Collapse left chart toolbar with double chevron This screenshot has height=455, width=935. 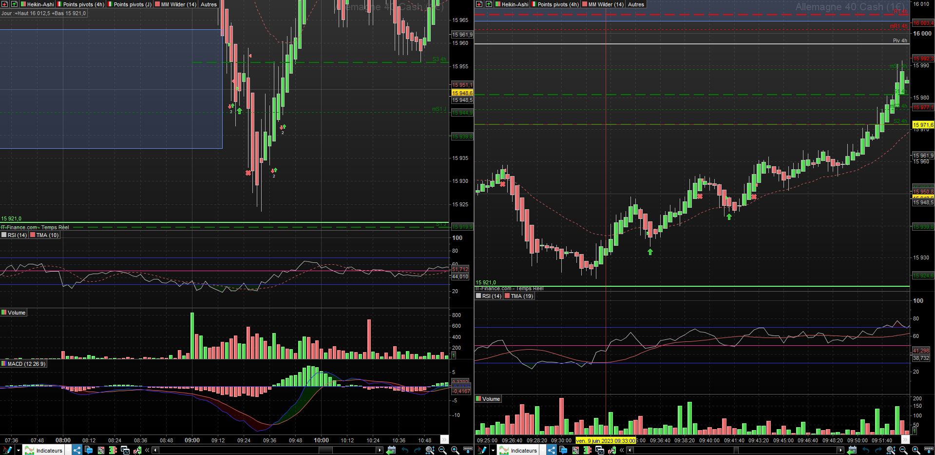click(147, 450)
